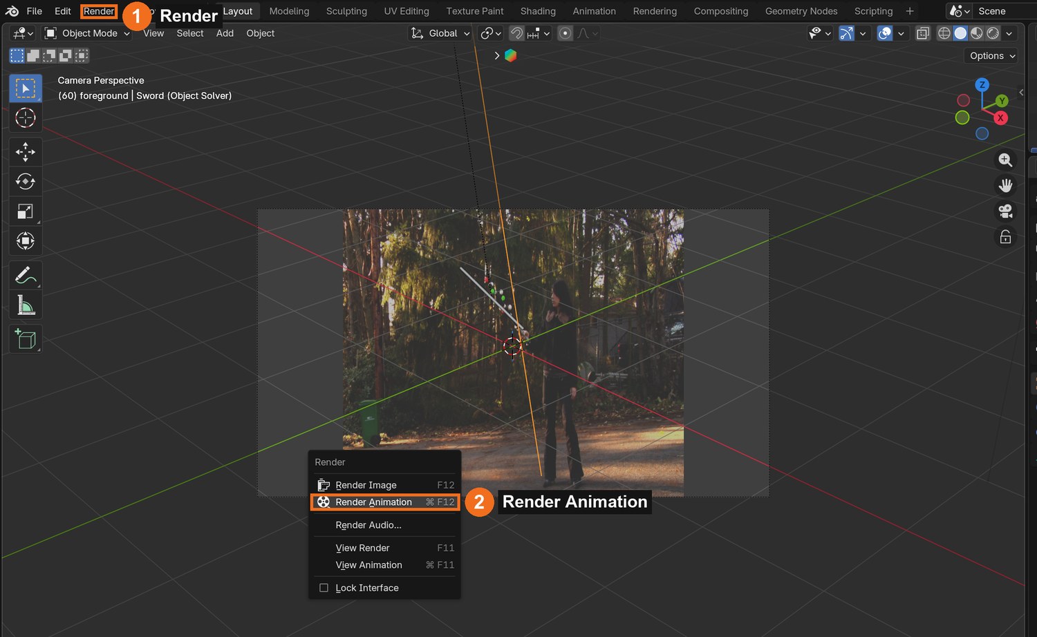Switch to the Modeling workspace tab
The height and width of the screenshot is (637, 1037).
(x=289, y=11)
